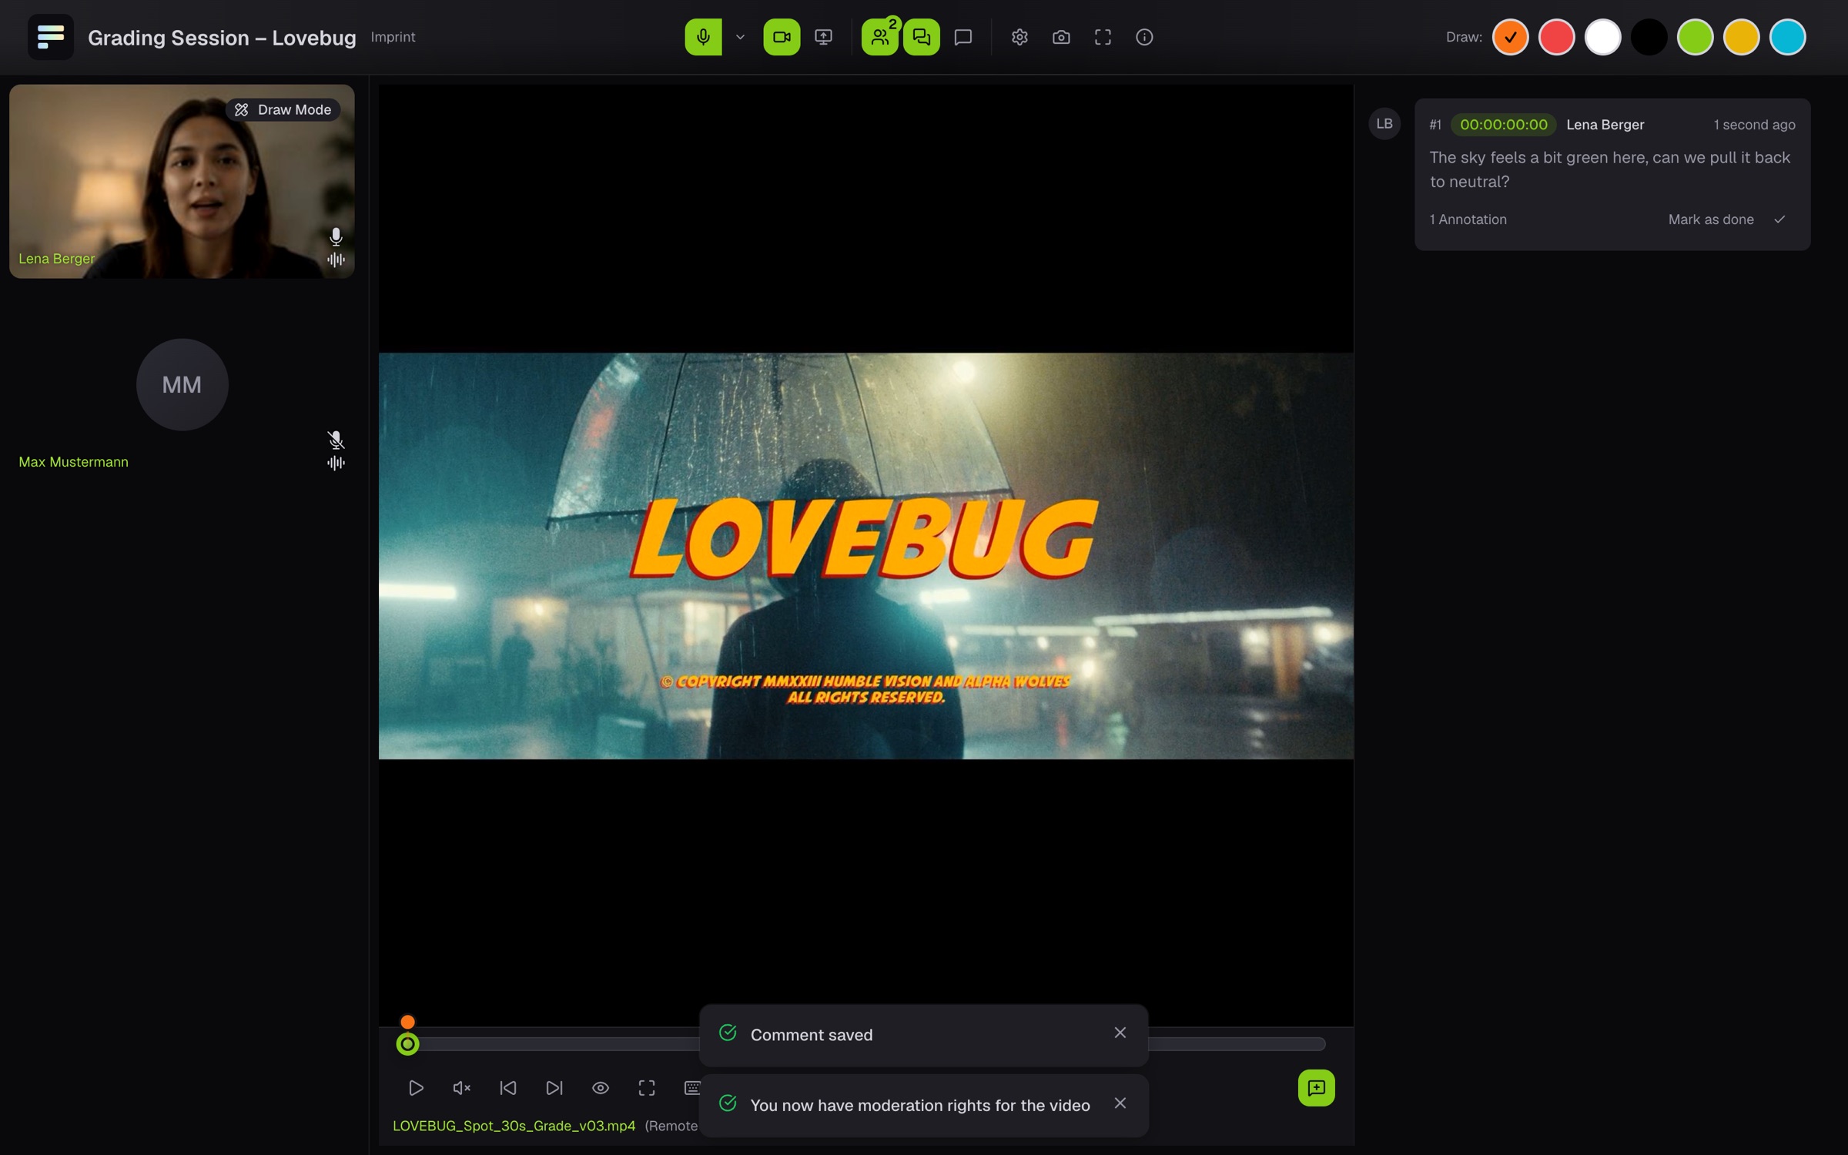This screenshot has width=1848, height=1155.
Task: Dismiss the Comment saved notification
Action: (x=1120, y=1033)
